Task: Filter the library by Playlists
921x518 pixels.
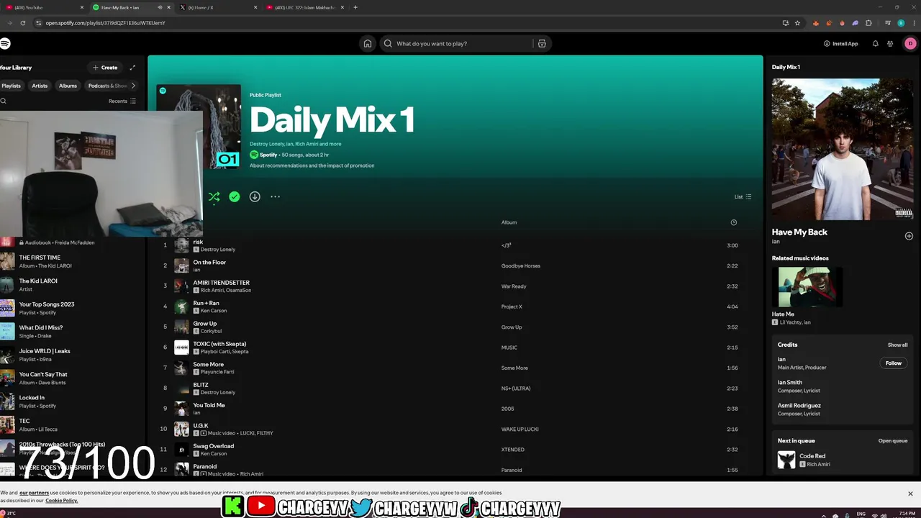Action: click(11, 86)
